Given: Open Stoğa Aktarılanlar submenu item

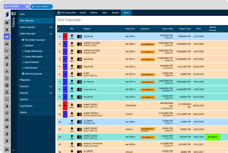Looking at the screenshot, I should 37,51.
